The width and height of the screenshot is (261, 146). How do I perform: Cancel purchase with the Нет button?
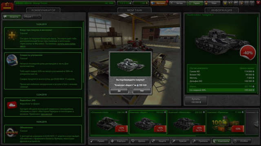(142, 91)
